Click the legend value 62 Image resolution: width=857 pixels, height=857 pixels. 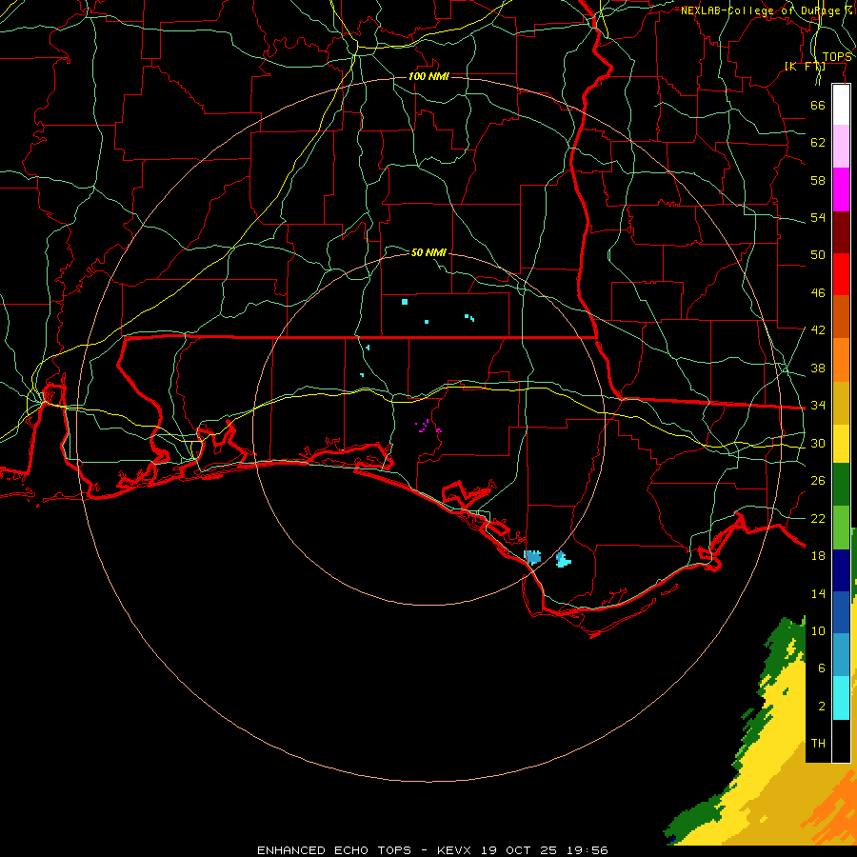point(818,143)
